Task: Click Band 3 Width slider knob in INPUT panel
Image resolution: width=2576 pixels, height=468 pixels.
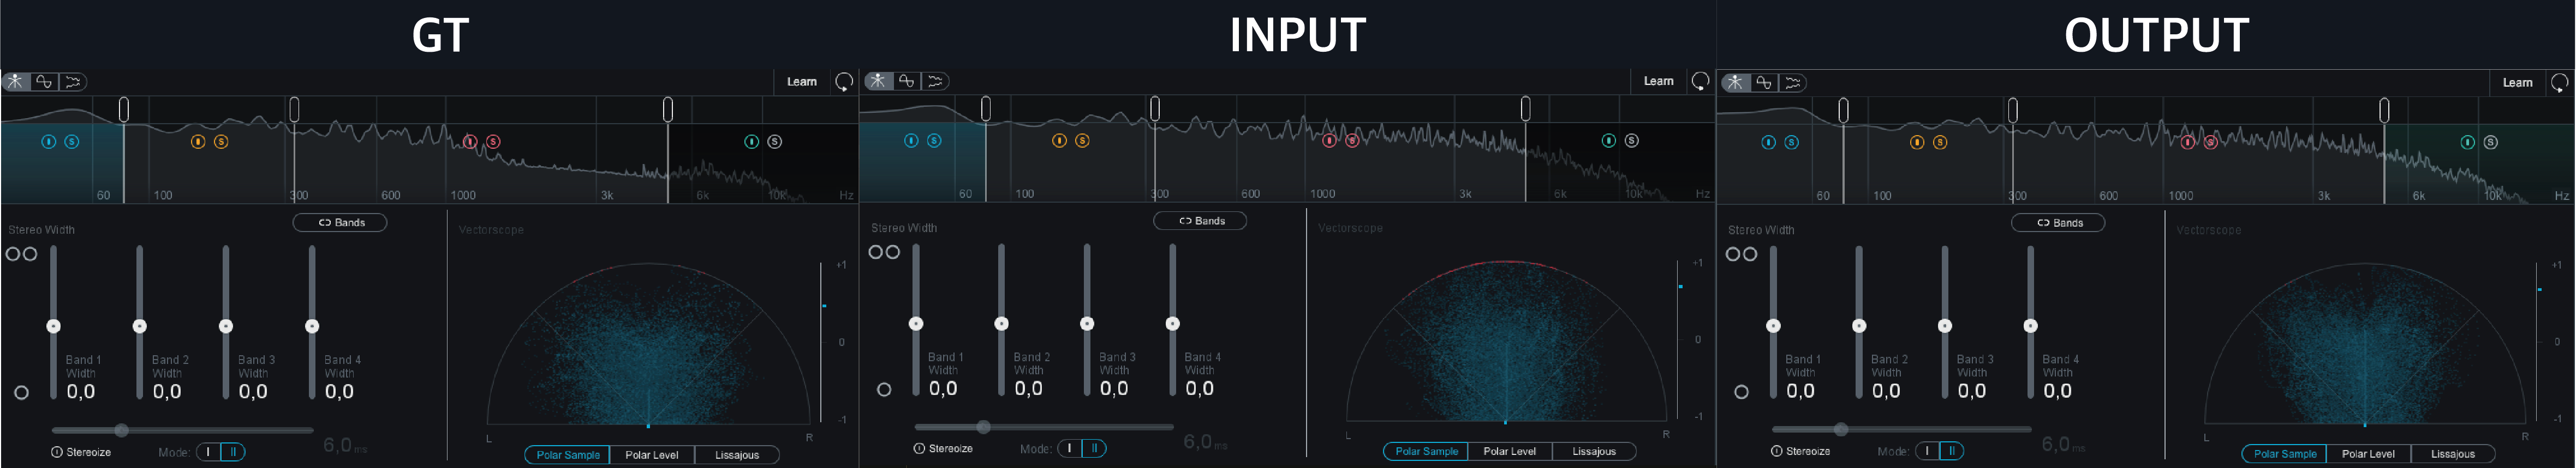Action: coord(1087,323)
